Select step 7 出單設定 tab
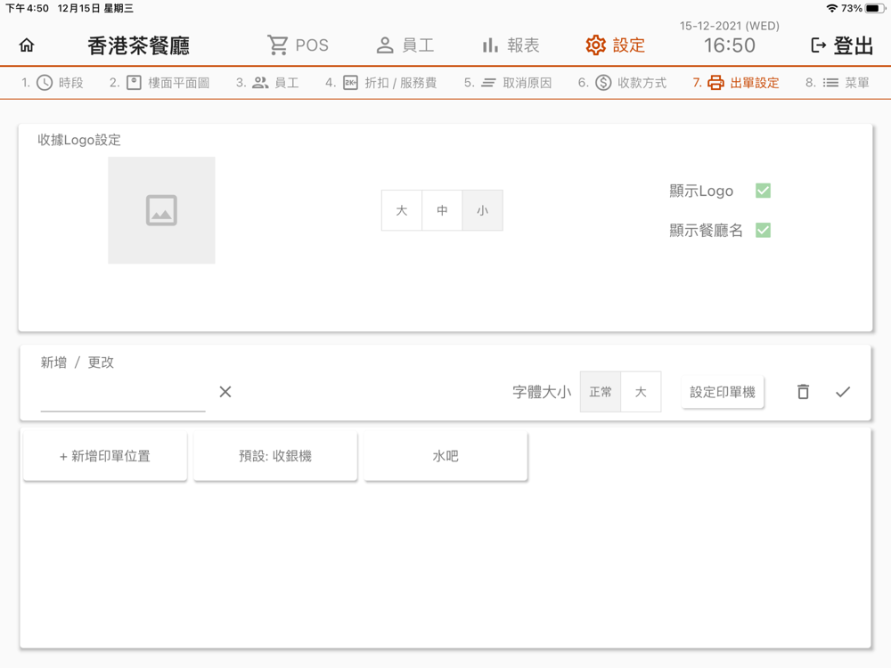The height and width of the screenshot is (668, 891). point(736,83)
